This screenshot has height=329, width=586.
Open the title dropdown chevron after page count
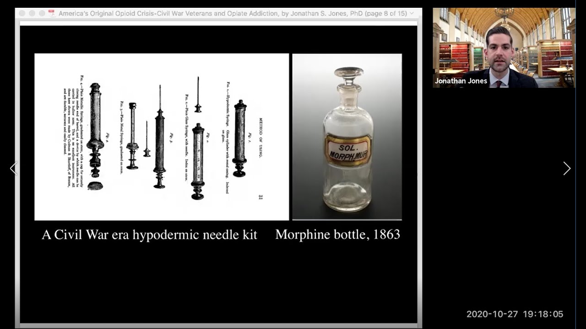coord(412,14)
